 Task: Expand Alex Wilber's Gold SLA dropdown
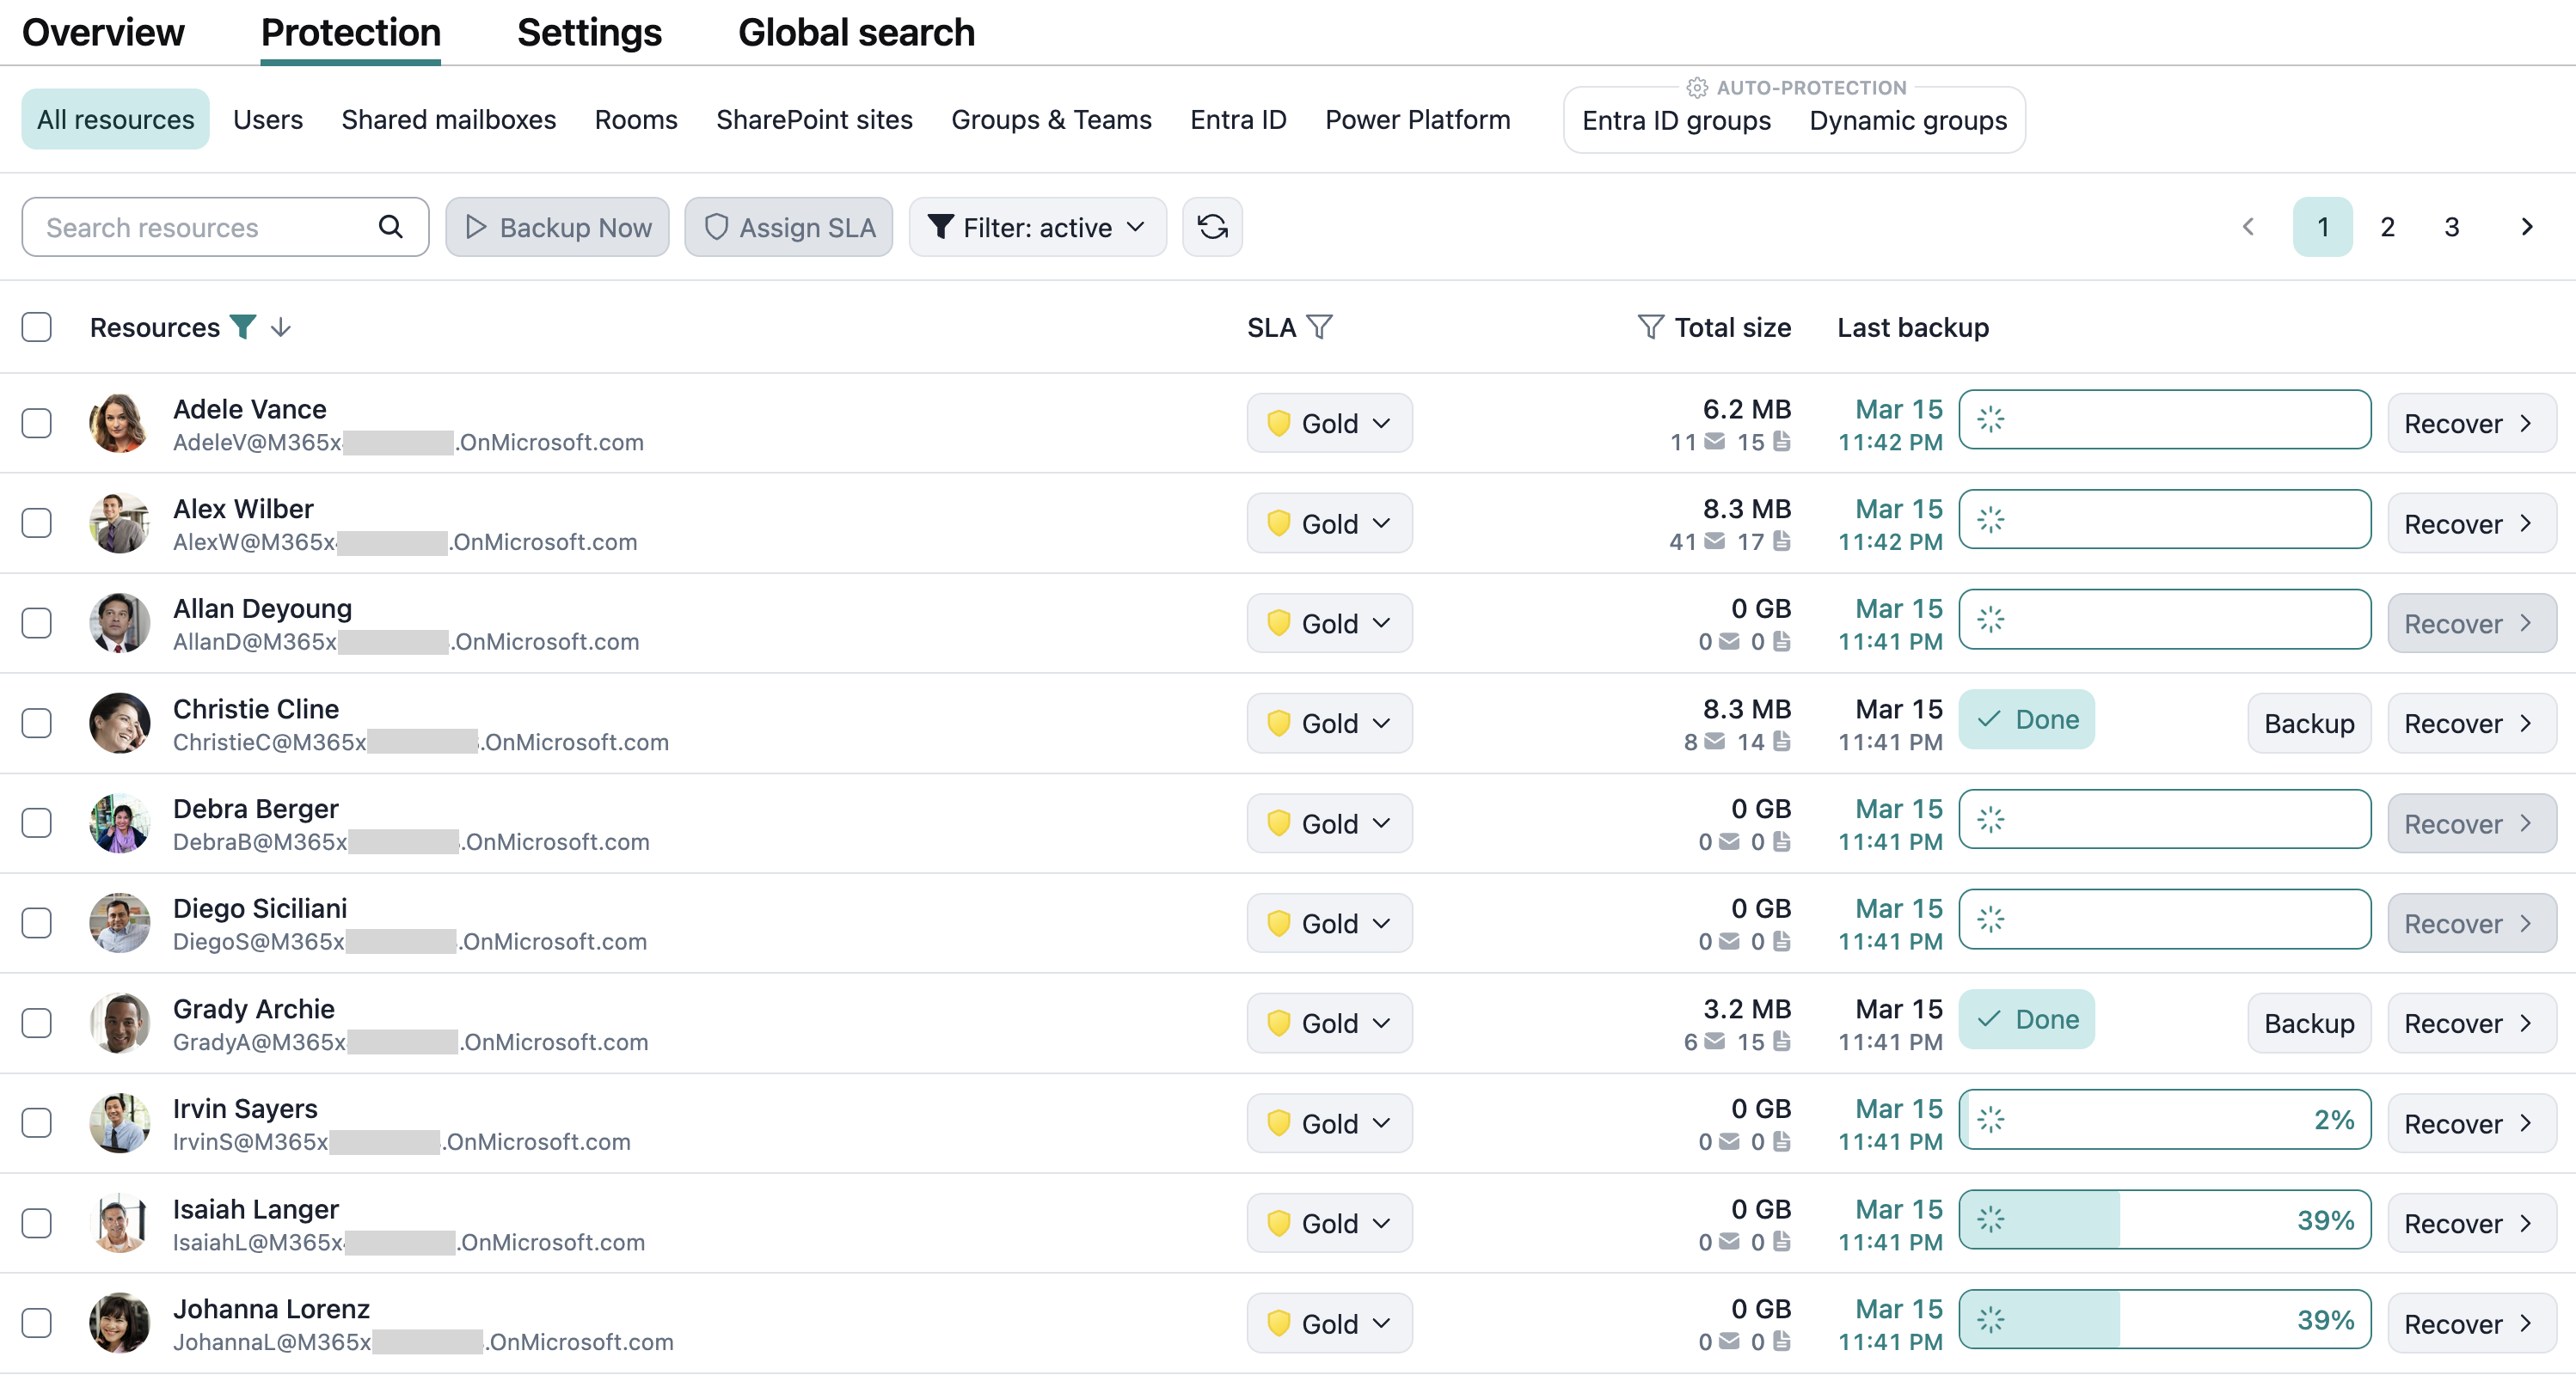click(1329, 522)
